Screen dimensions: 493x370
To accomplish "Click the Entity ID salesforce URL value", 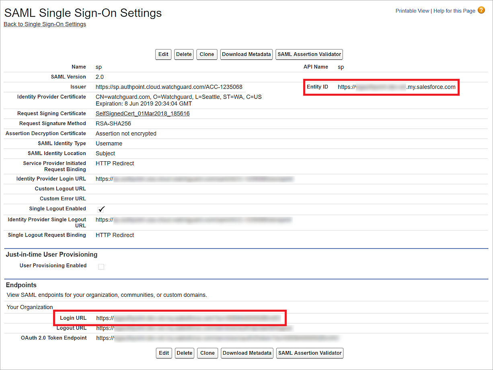I will 396,87.
